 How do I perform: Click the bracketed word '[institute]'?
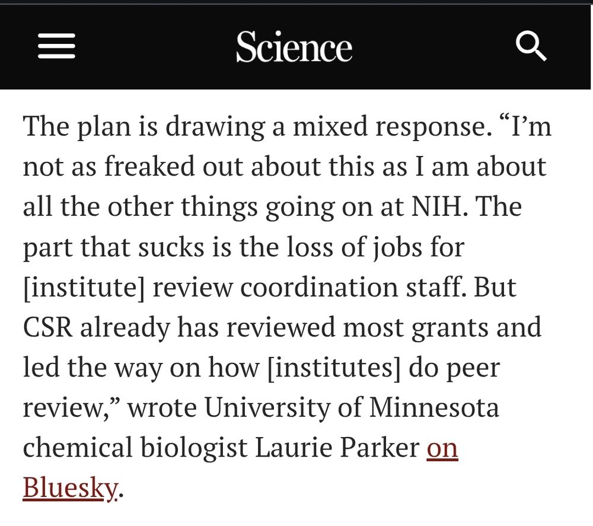pos(84,288)
